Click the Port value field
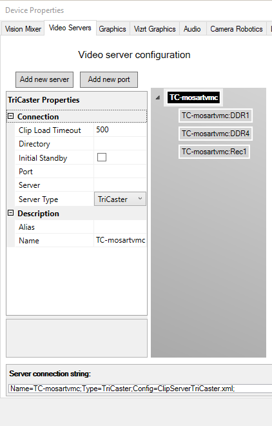This screenshot has height=426, width=272. coord(120,172)
